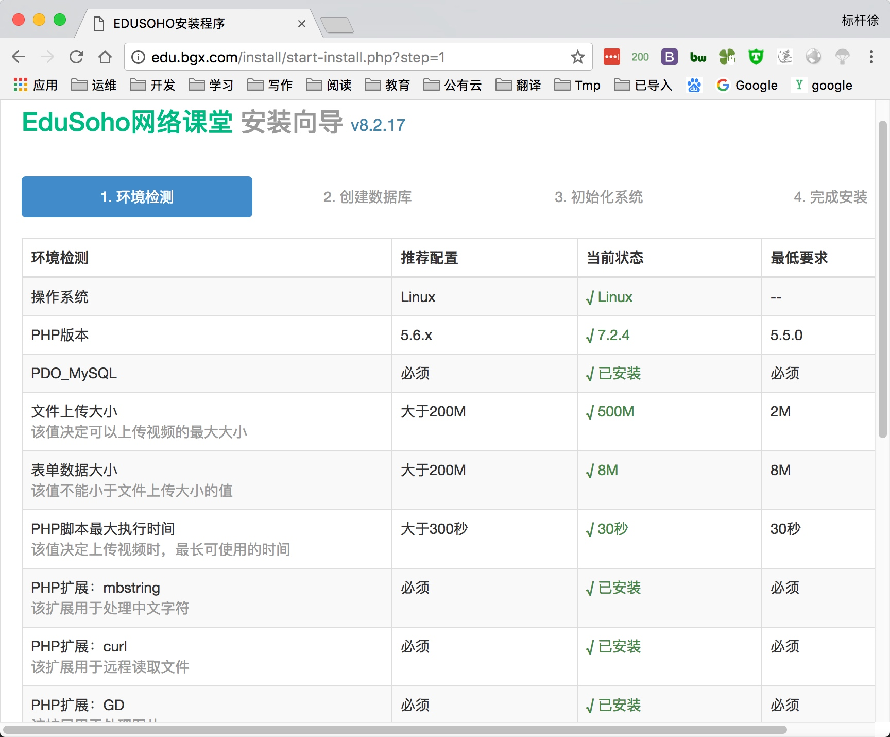Close the EDUSOHO安装程序 tab

click(x=302, y=24)
